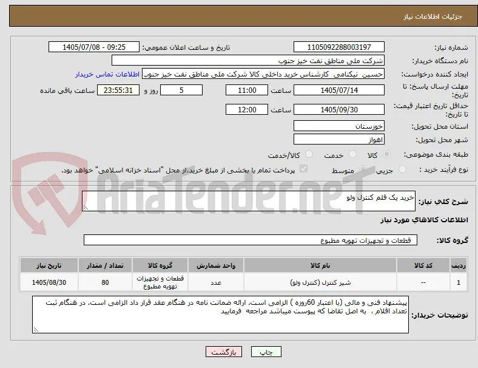Click the row number cell 1
The image size is (478, 368).
[x=458, y=282]
